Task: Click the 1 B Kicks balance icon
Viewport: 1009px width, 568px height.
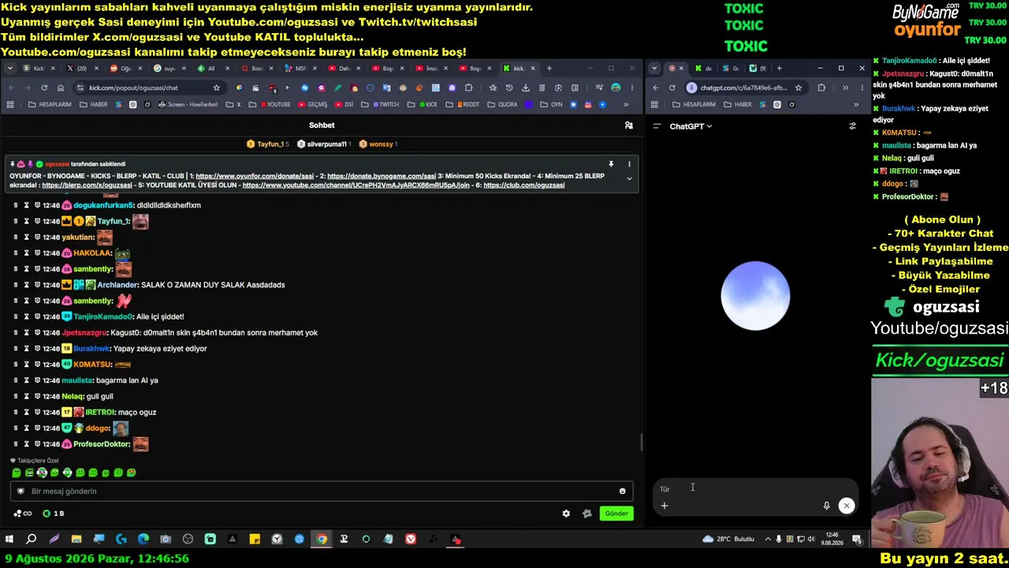Action: point(53,514)
